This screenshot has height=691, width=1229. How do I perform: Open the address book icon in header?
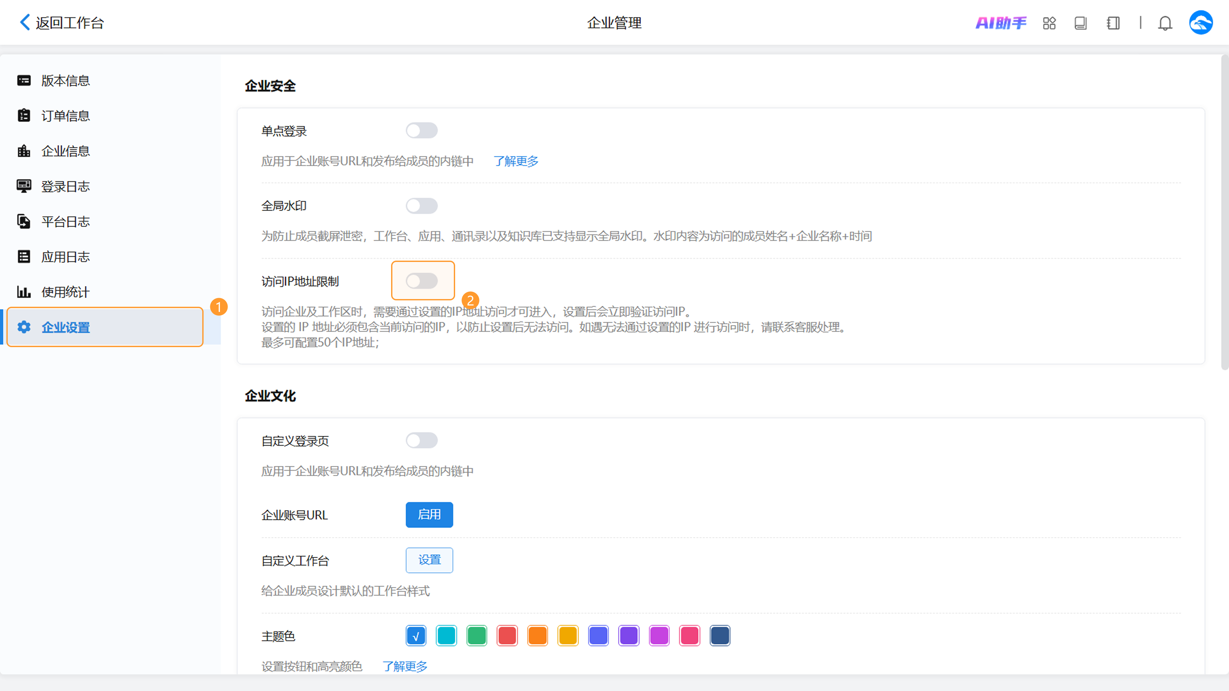[1113, 23]
